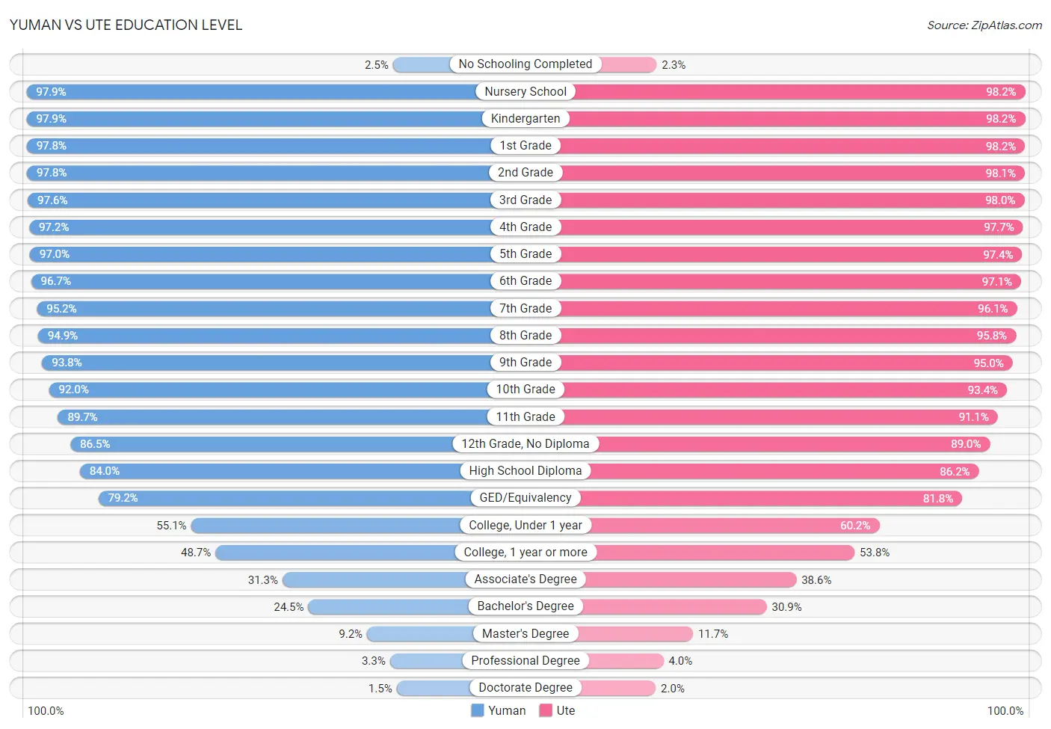Click the Yuman Doctorate Degree 1.5% bar
This screenshot has width=1051, height=729.
pos(460,688)
